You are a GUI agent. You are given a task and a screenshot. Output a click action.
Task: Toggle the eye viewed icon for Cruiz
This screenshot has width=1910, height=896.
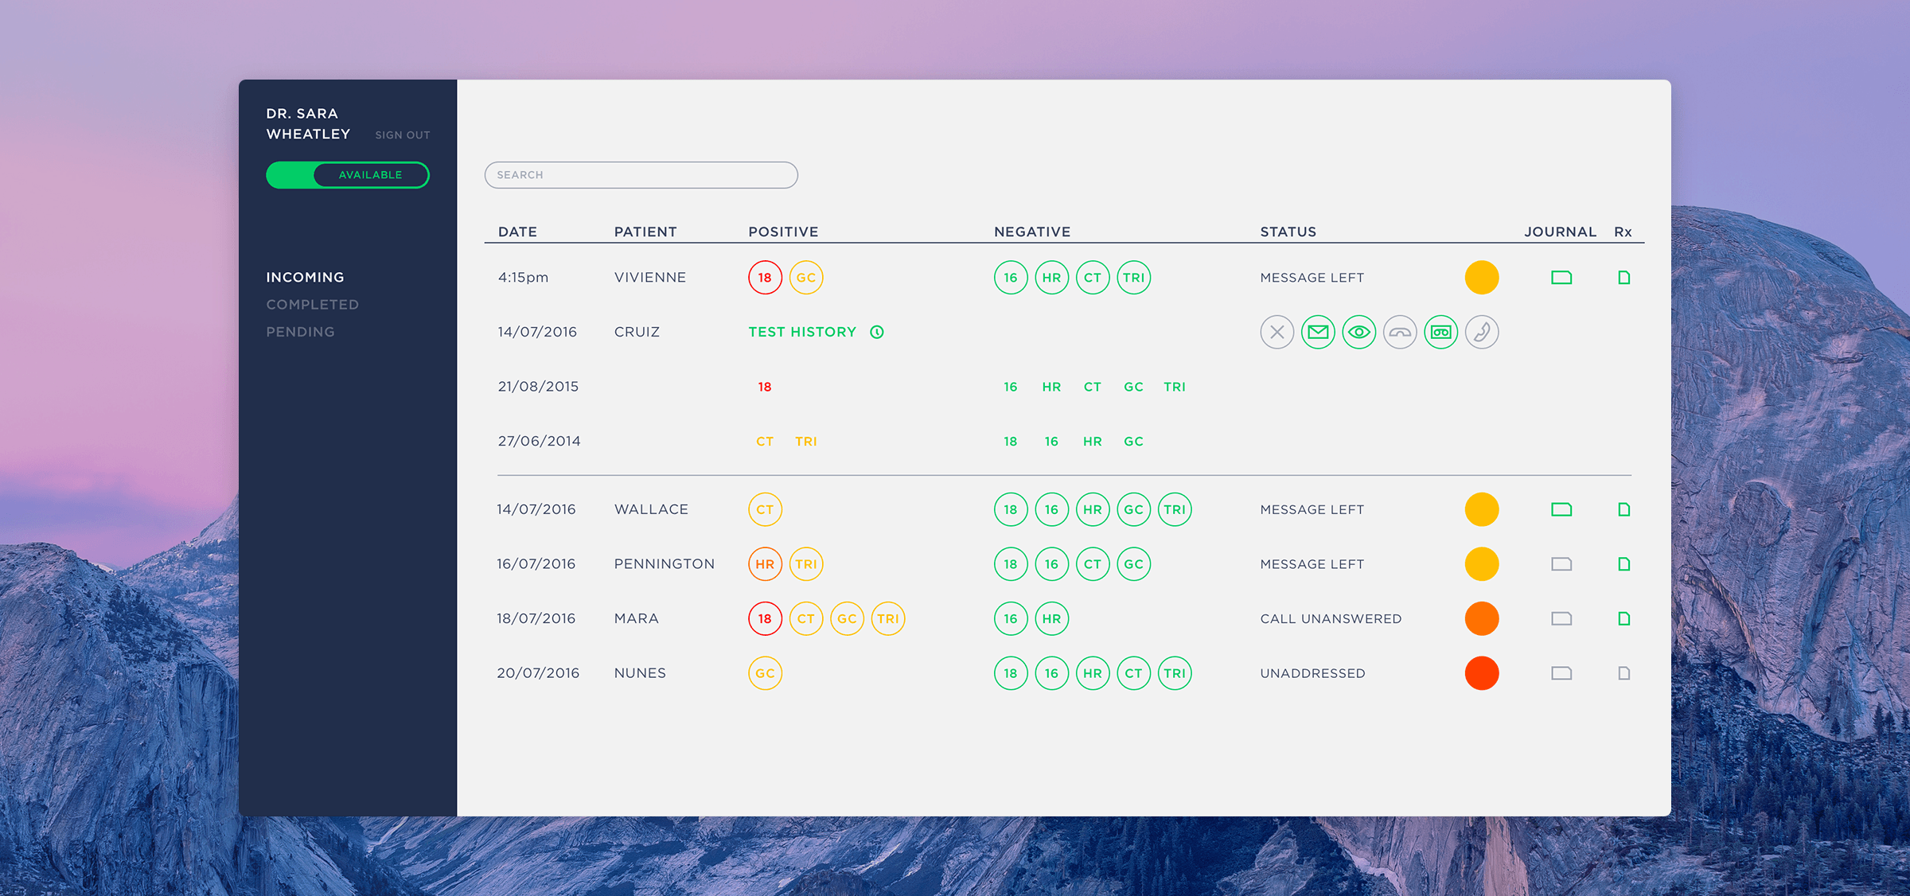[1359, 332]
